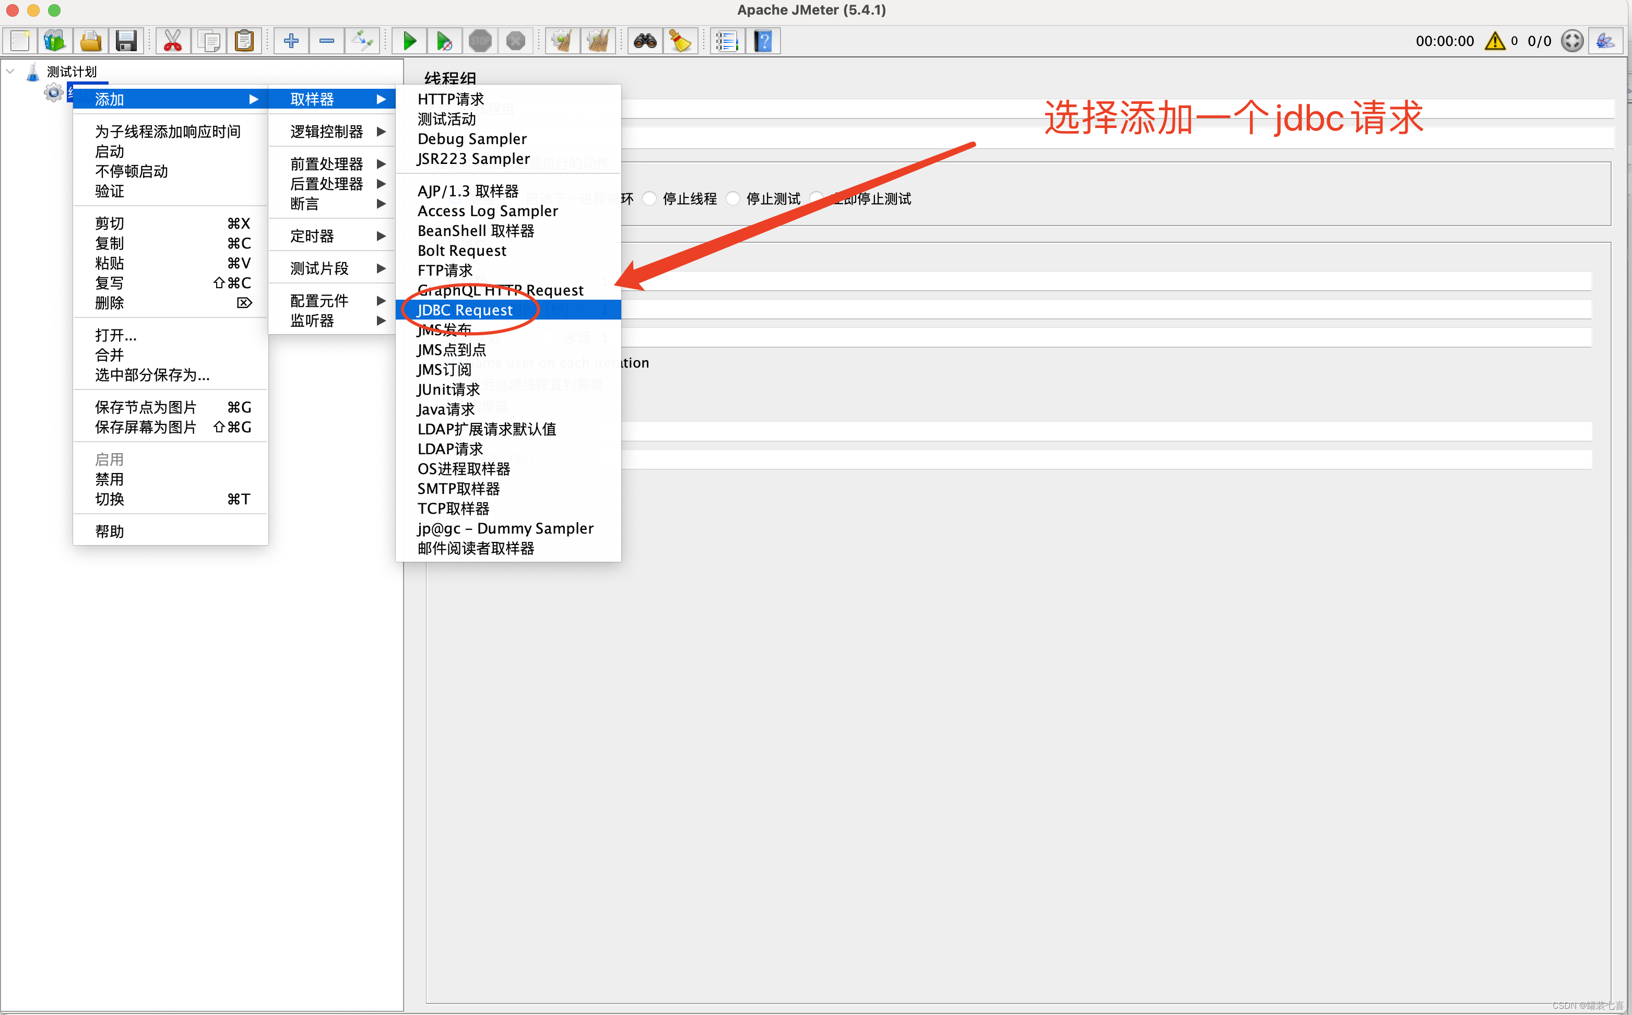The image size is (1632, 1015).
Task: Click 验证 in context menu
Action: coord(170,191)
